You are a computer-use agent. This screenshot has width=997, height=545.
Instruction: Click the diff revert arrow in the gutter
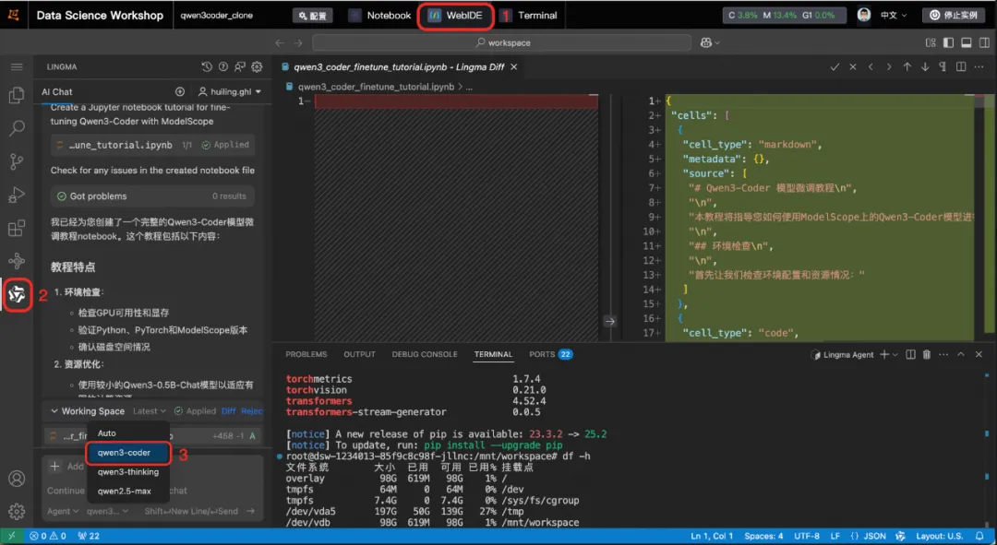pyautogui.click(x=610, y=321)
